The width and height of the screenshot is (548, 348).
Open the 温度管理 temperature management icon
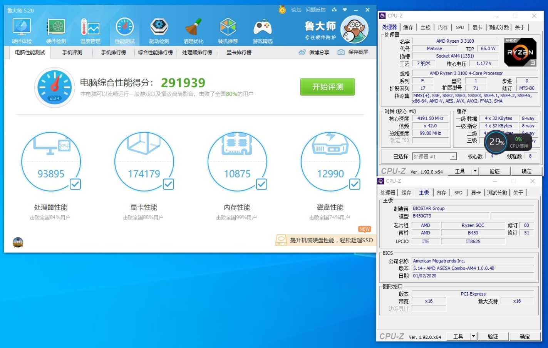[x=90, y=27]
